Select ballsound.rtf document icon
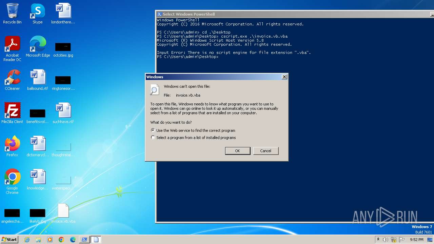 point(38,80)
